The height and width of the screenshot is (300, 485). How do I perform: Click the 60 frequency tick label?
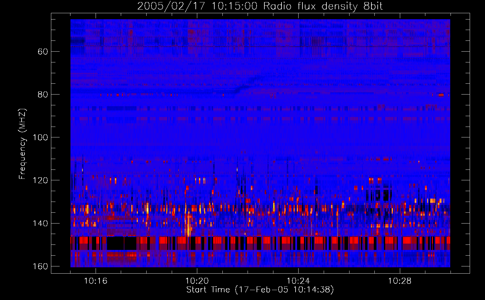[x=43, y=52]
